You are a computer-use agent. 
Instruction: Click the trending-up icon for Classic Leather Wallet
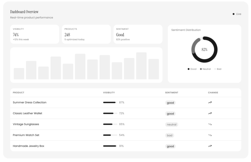[x=210, y=114]
